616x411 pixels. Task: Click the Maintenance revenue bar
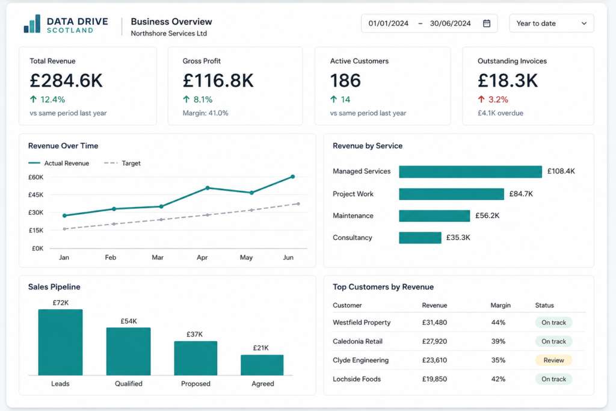point(434,215)
